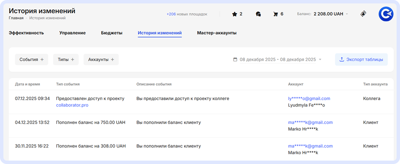Open the blue profile avatar logo
This screenshot has width=400, height=164.
[386, 14]
